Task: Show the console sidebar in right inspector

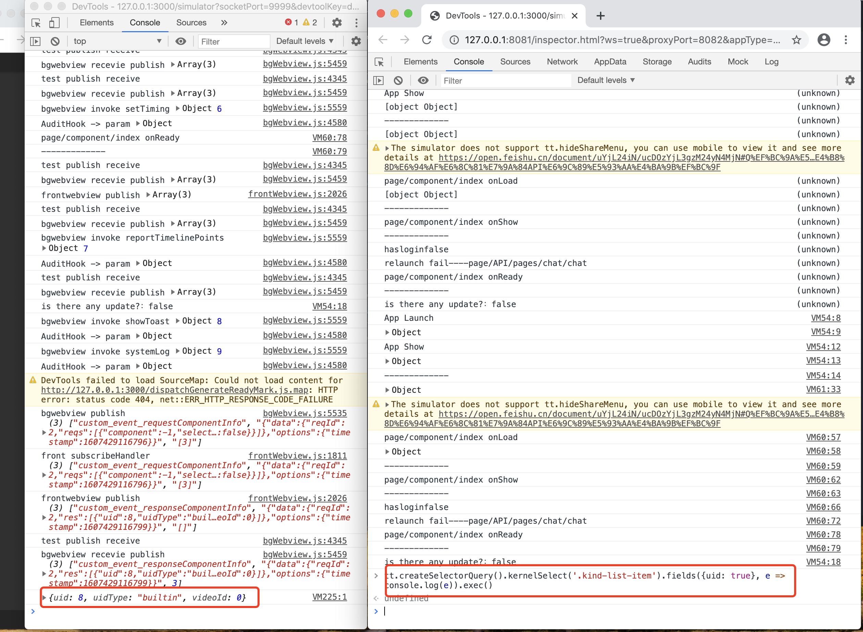Action: pyautogui.click(x=378, y=80)
